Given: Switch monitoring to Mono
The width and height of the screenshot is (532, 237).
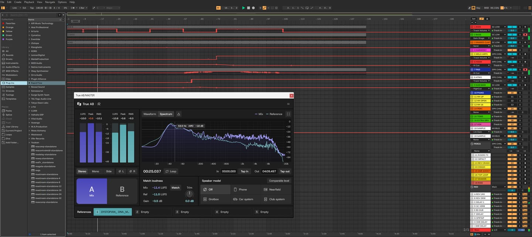Looking at the screenshot, I should [95, 171].
